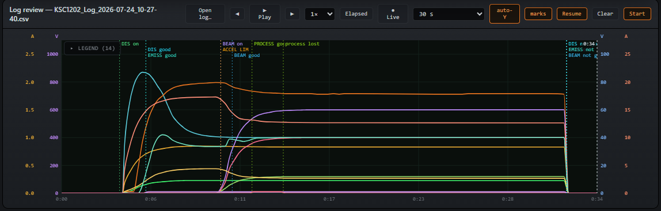
Task: Click the 0:06 time axis label
Action: [x=151, y=198]
